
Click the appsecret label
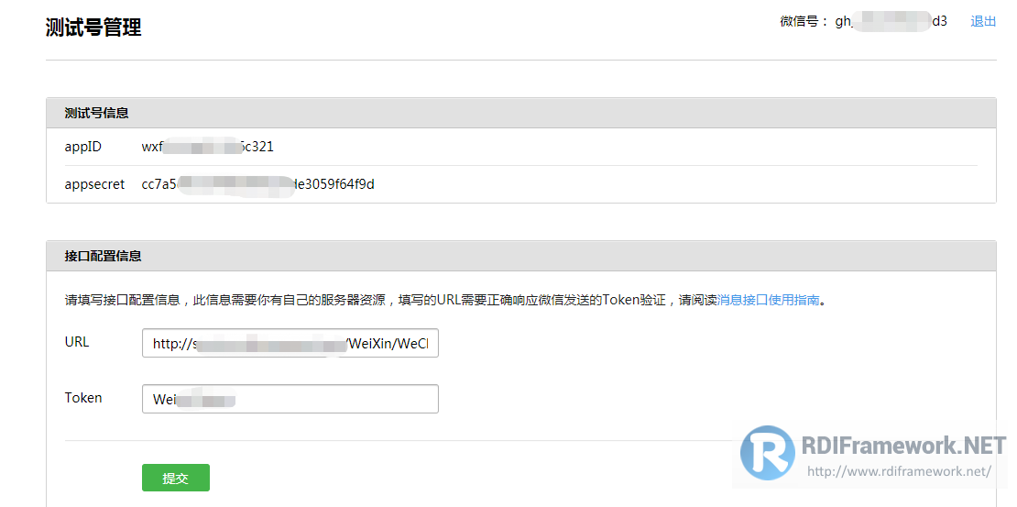click(x=94, y=184)
